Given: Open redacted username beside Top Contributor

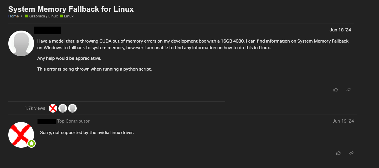Looking at the screenshot, I should pyautogui.click(x=47, y=121).
